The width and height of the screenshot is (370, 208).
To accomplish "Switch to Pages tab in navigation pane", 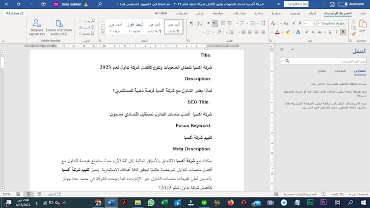I will [x=340, y=71].
